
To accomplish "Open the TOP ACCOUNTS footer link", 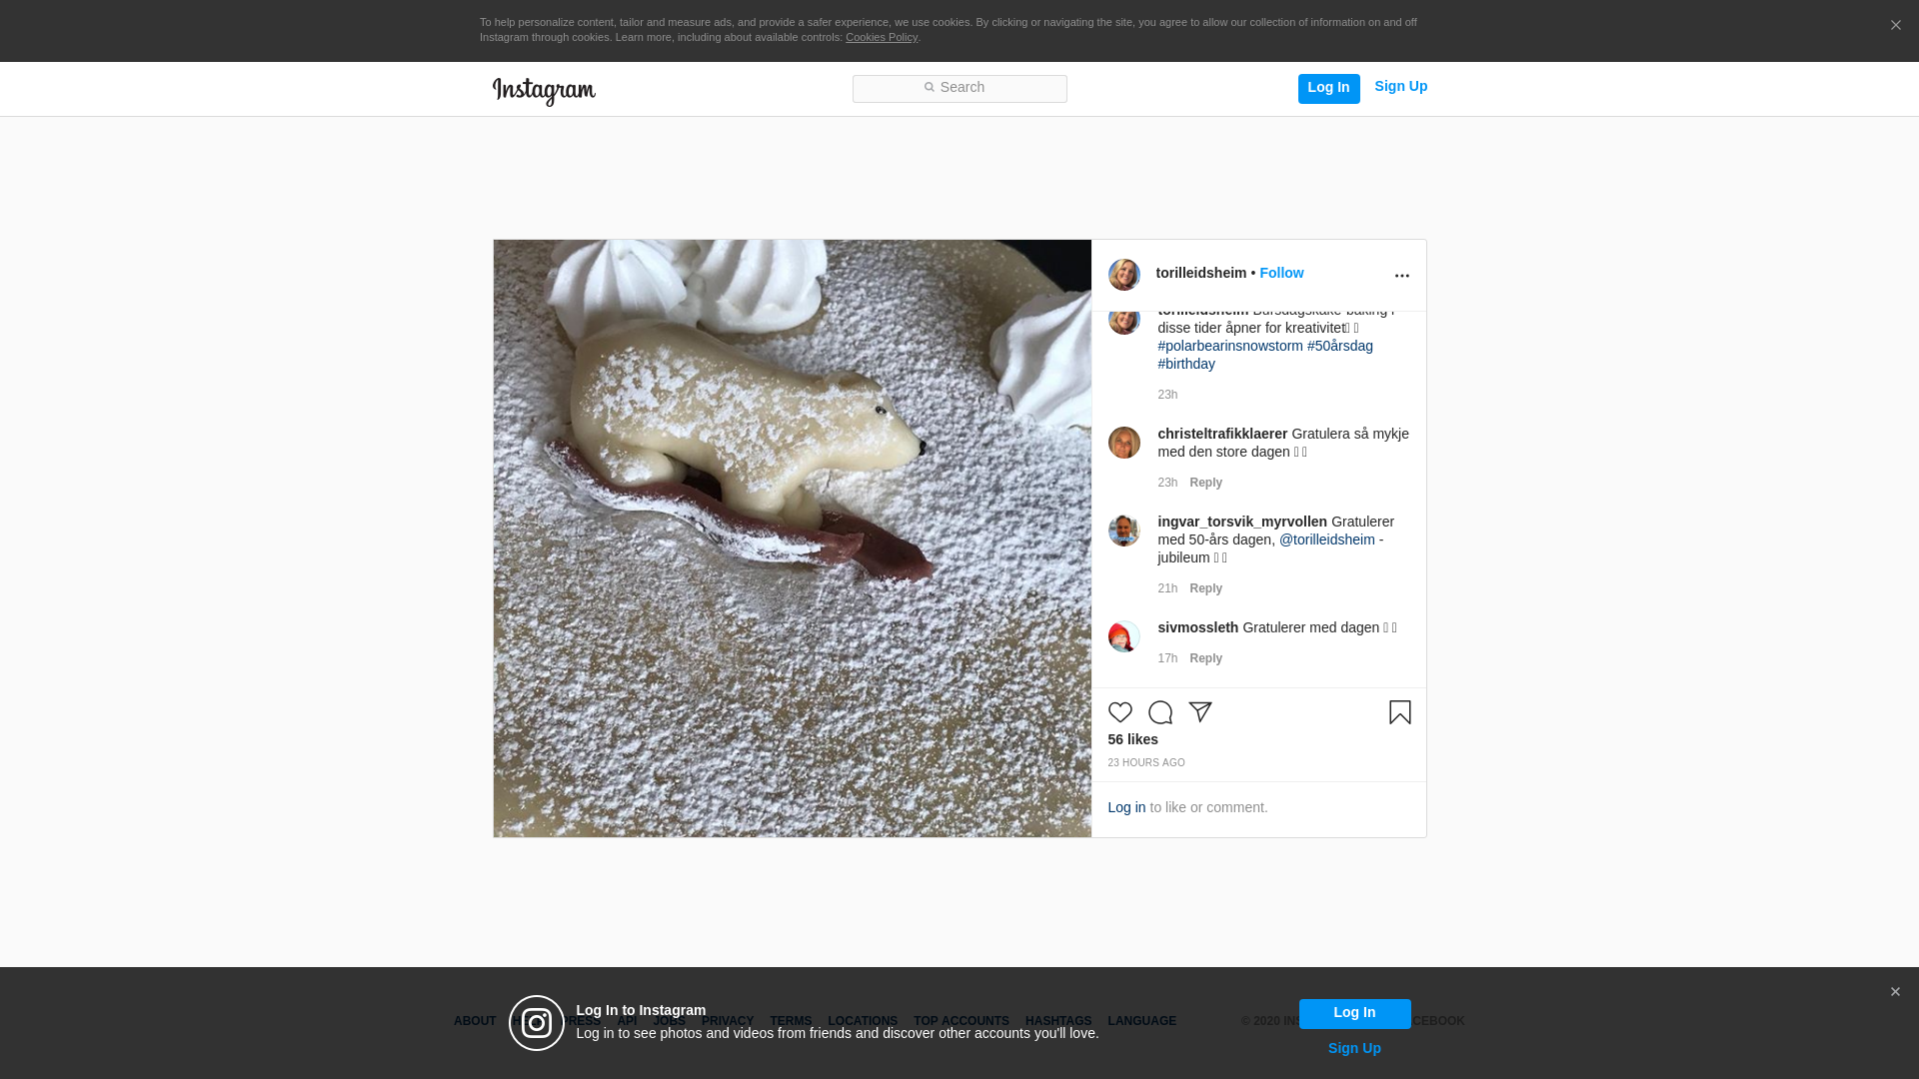I will point(961,1022).
